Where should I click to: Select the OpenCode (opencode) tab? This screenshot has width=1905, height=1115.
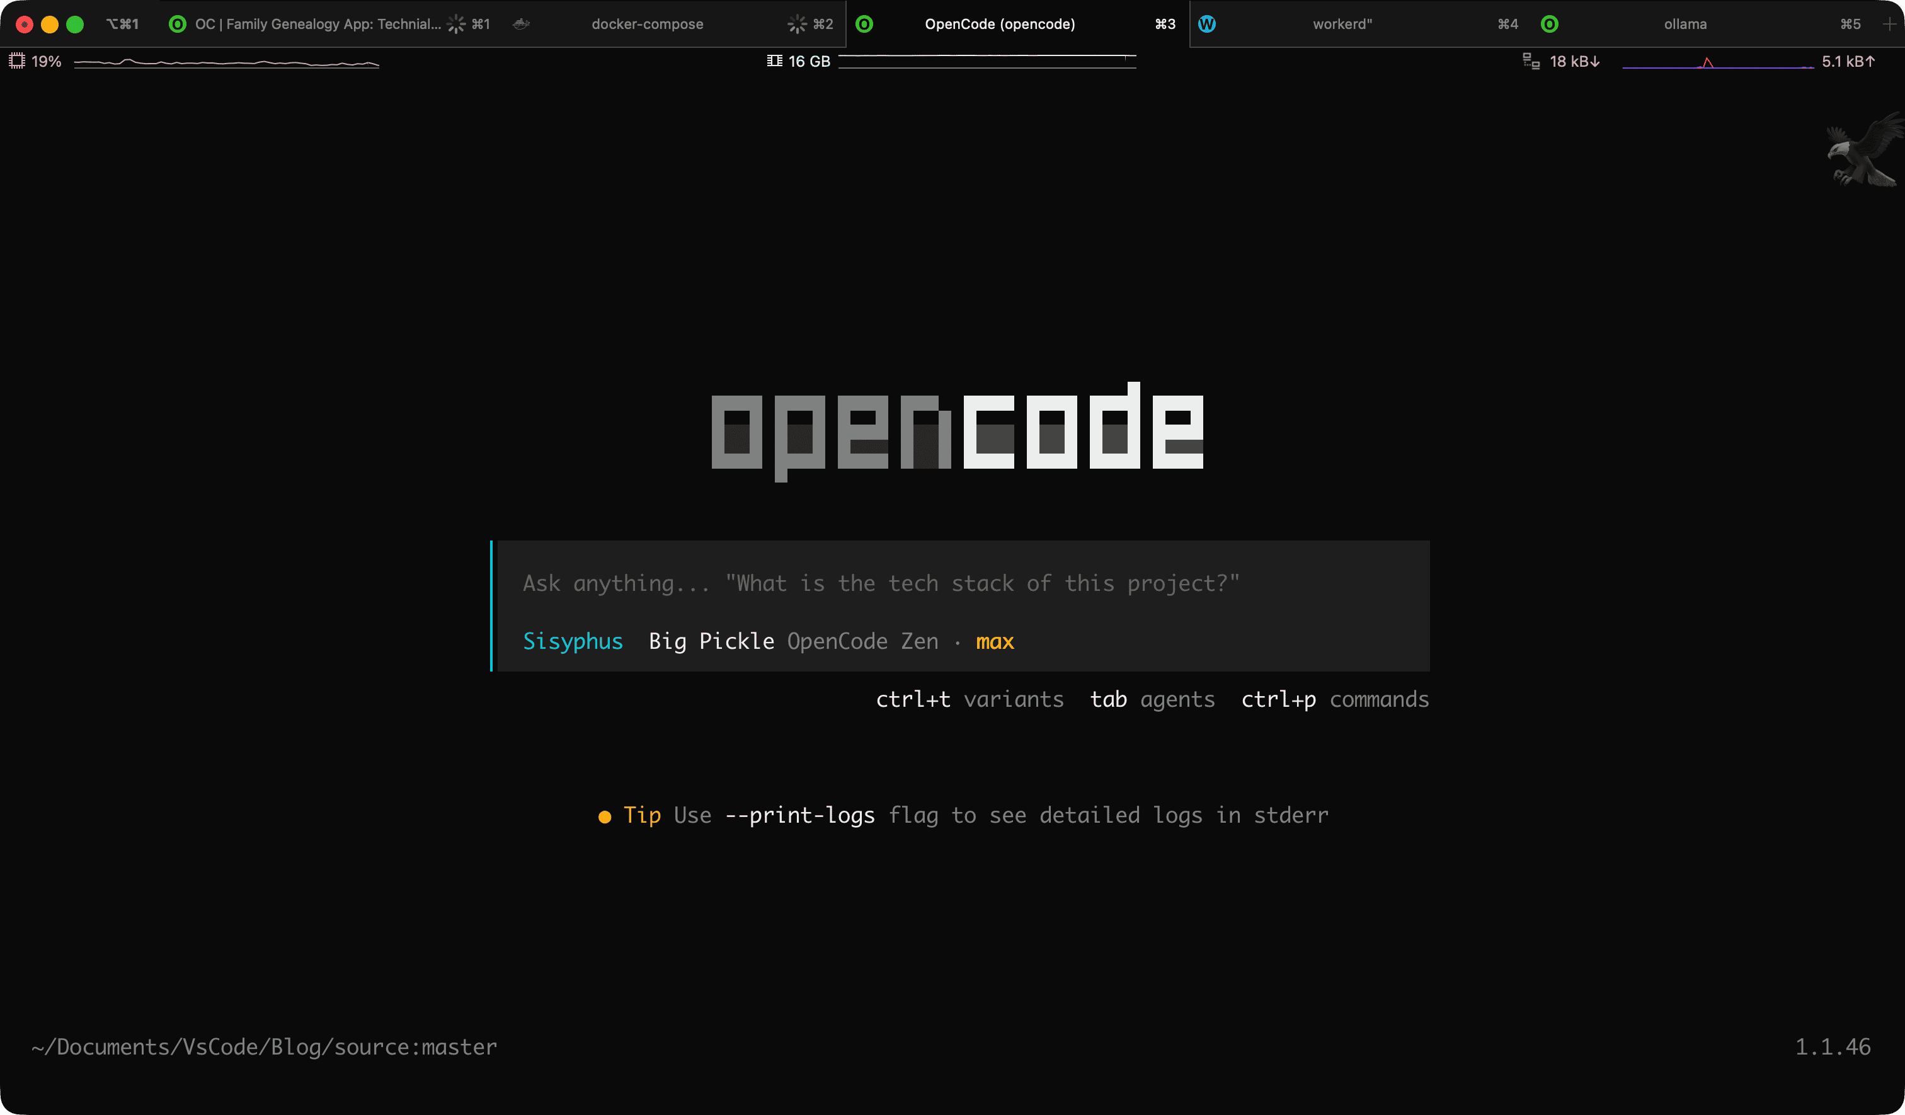coord(999,24)
